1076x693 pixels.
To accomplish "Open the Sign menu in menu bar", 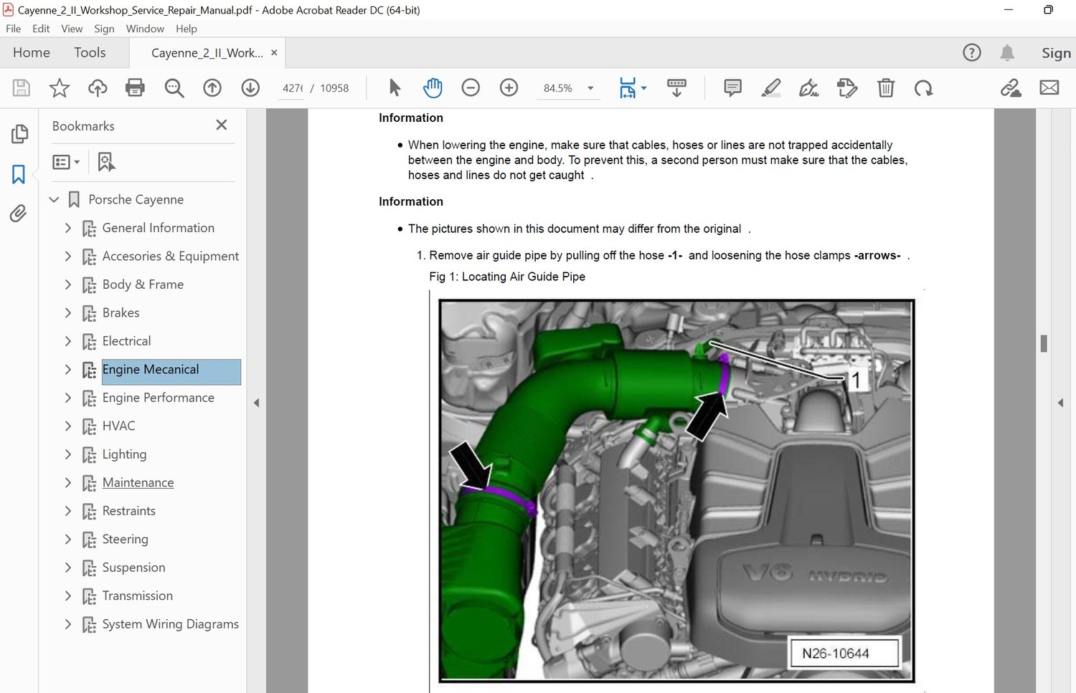I will pyautogui.click(x=104, y=29).
